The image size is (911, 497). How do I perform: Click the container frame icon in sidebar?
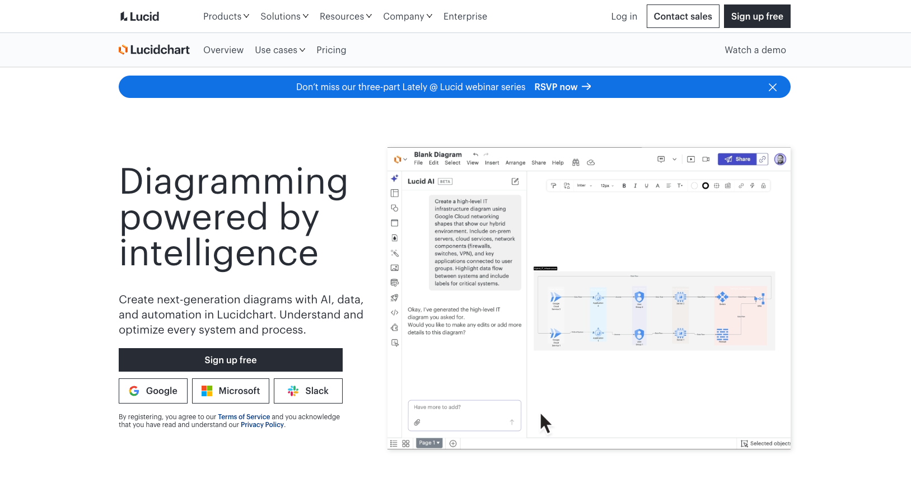tap(394, 223)
